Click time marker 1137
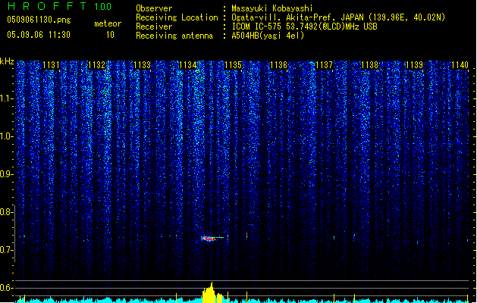Screen dimensions: 477x303 (x=325, y=65)
